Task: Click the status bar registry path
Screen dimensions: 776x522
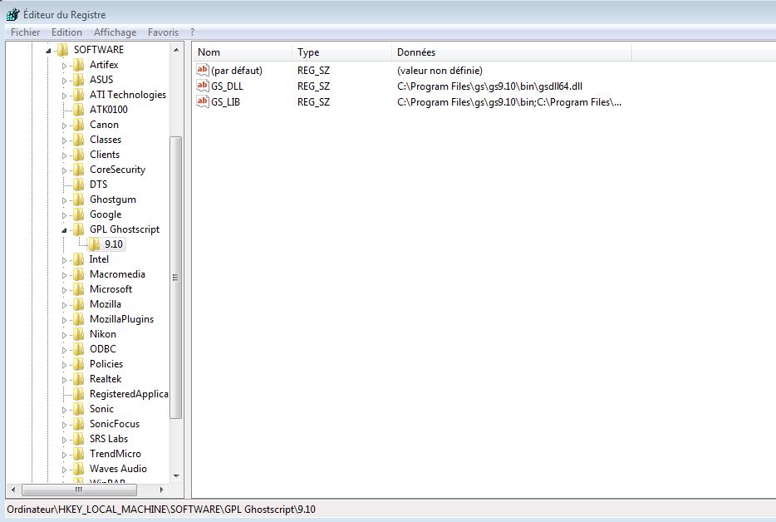Action: [161, 510]
